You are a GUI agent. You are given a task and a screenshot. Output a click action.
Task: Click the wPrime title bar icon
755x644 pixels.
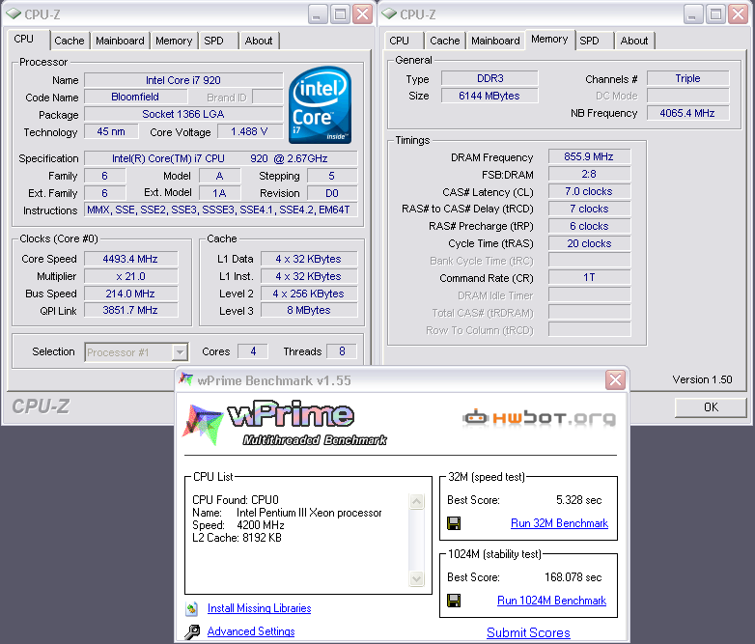tap(185, 379)
